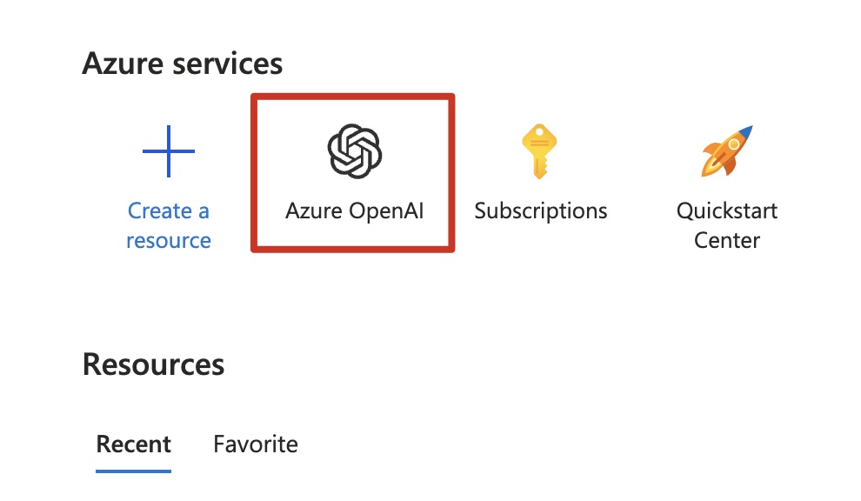This screenshot has width=861, height=501.
Task: Click the Create a resource link
Action: point(168,225)
